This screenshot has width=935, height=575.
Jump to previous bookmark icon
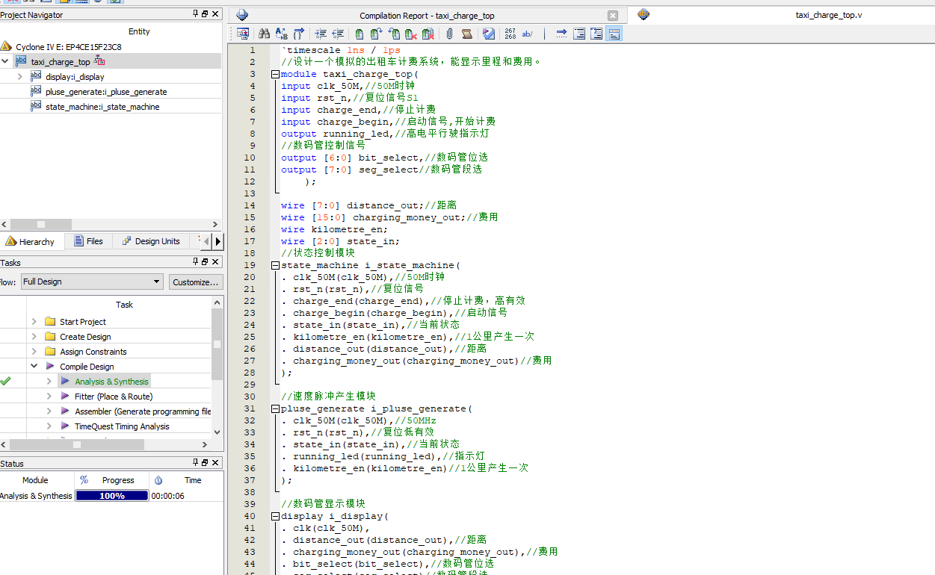click(394, 34)
